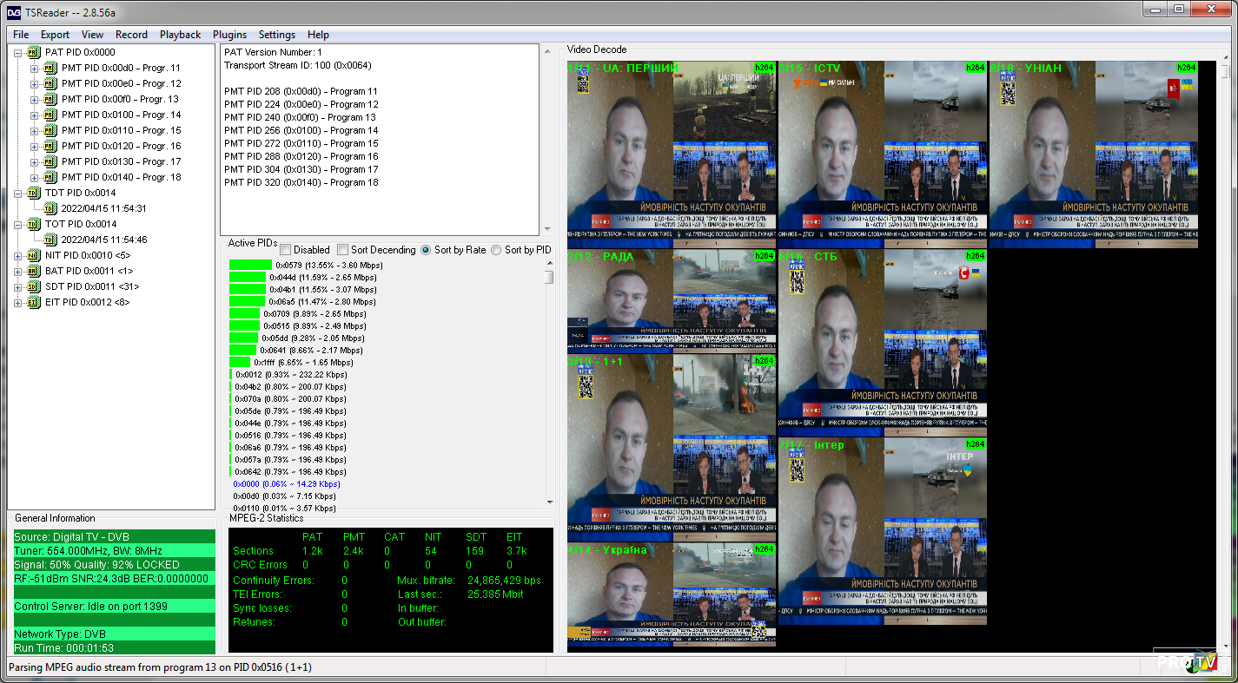The image size is (1238, 683).
Task: Select the 0x0000 PID entry in blue
Action: [287, 484]
